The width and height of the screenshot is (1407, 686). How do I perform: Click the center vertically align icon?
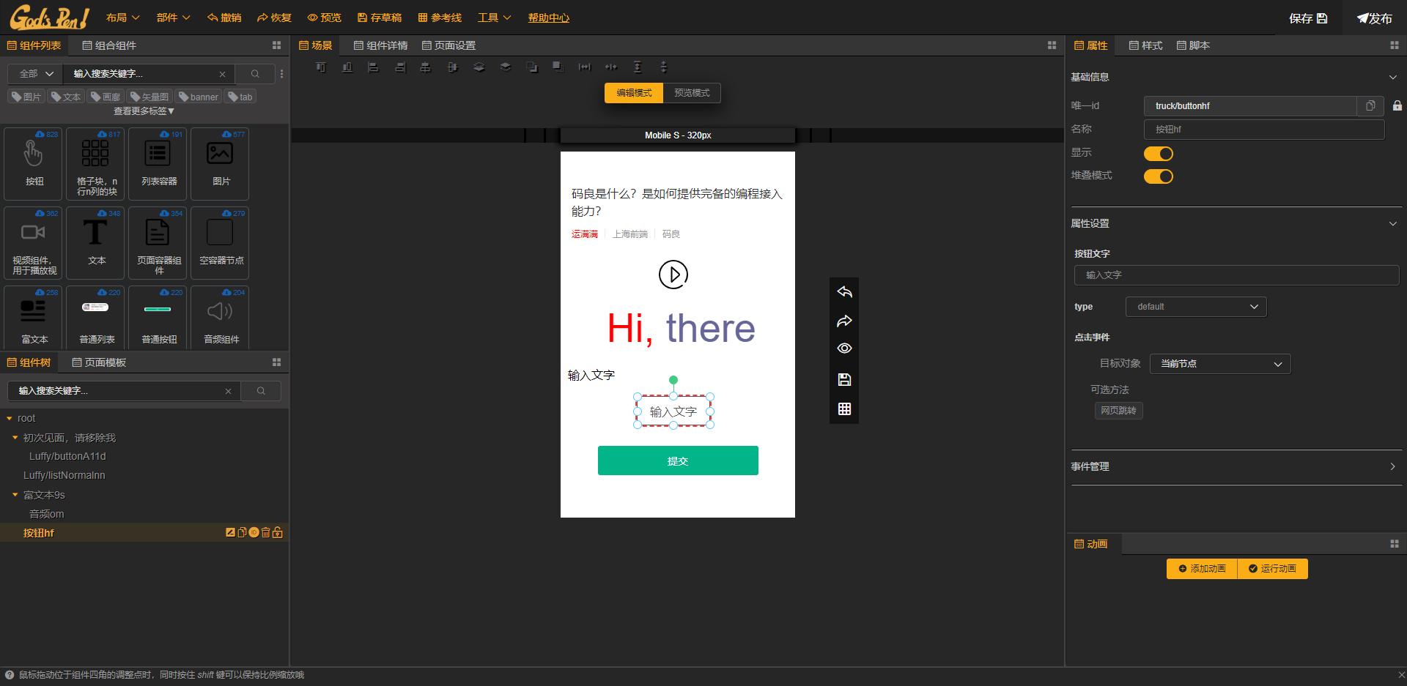453,67
